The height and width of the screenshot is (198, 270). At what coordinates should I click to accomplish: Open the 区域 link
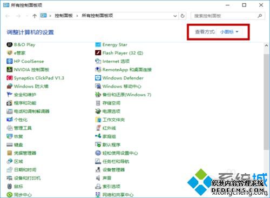tap(18, 161)
